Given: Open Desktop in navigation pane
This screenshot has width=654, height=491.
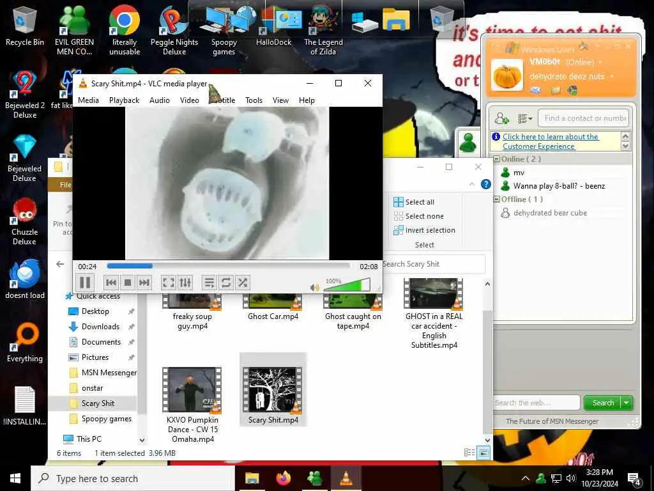Looking at the screenshot, I should pyautogui.click(x=95, y=311).
